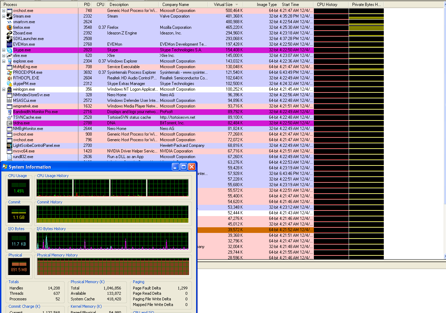Collapse the Skype.exe tree node
446x313 pixels.
click(4, 50)
